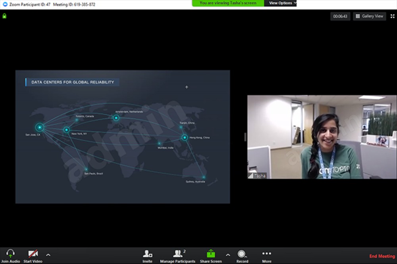Image resolution: width=397 pixels, height=264 pixels.
Task: Click the Meeting ID 619-385-872 text
Action: point(74,4)
